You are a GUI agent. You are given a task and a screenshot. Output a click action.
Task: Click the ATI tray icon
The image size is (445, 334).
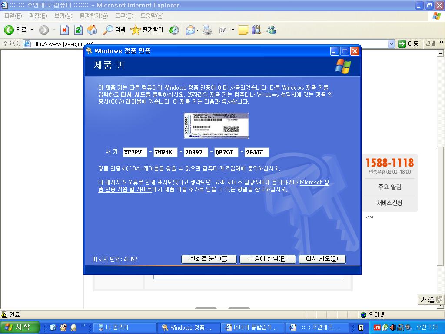click(377, 327)
